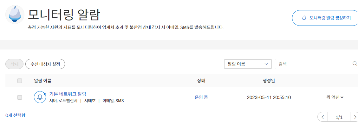Click the 상태 column header
The height and width of the screenshot is (128, 358).
click(x=201, y=81)
